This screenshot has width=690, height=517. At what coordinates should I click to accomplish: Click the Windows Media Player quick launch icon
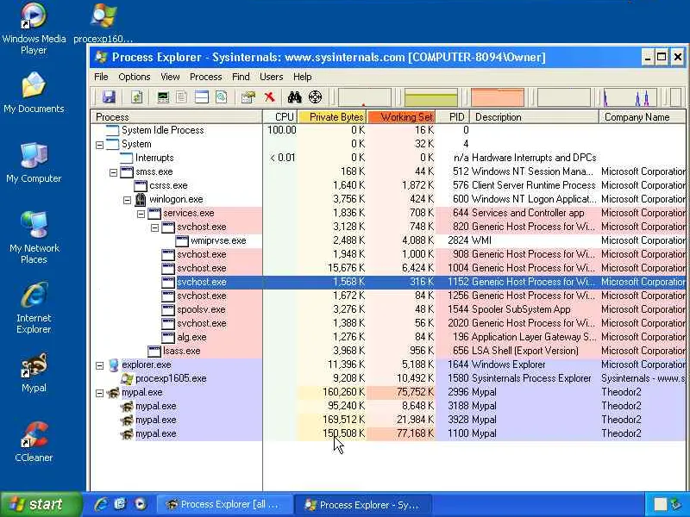(141, 504)
